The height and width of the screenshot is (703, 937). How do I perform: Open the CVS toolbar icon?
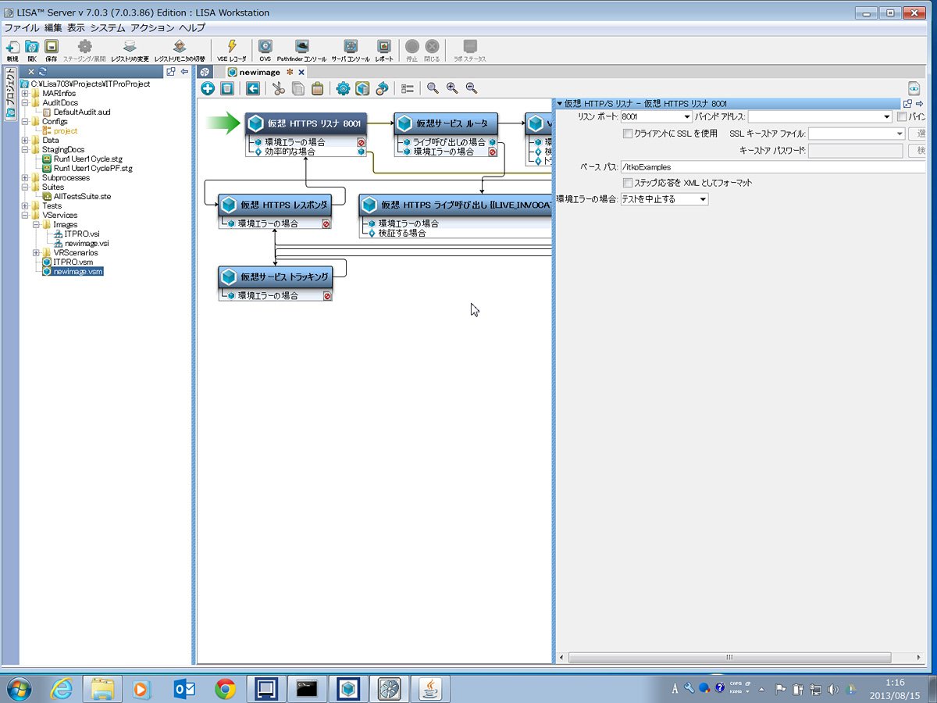pyautogui.click(x=265, y=47)
